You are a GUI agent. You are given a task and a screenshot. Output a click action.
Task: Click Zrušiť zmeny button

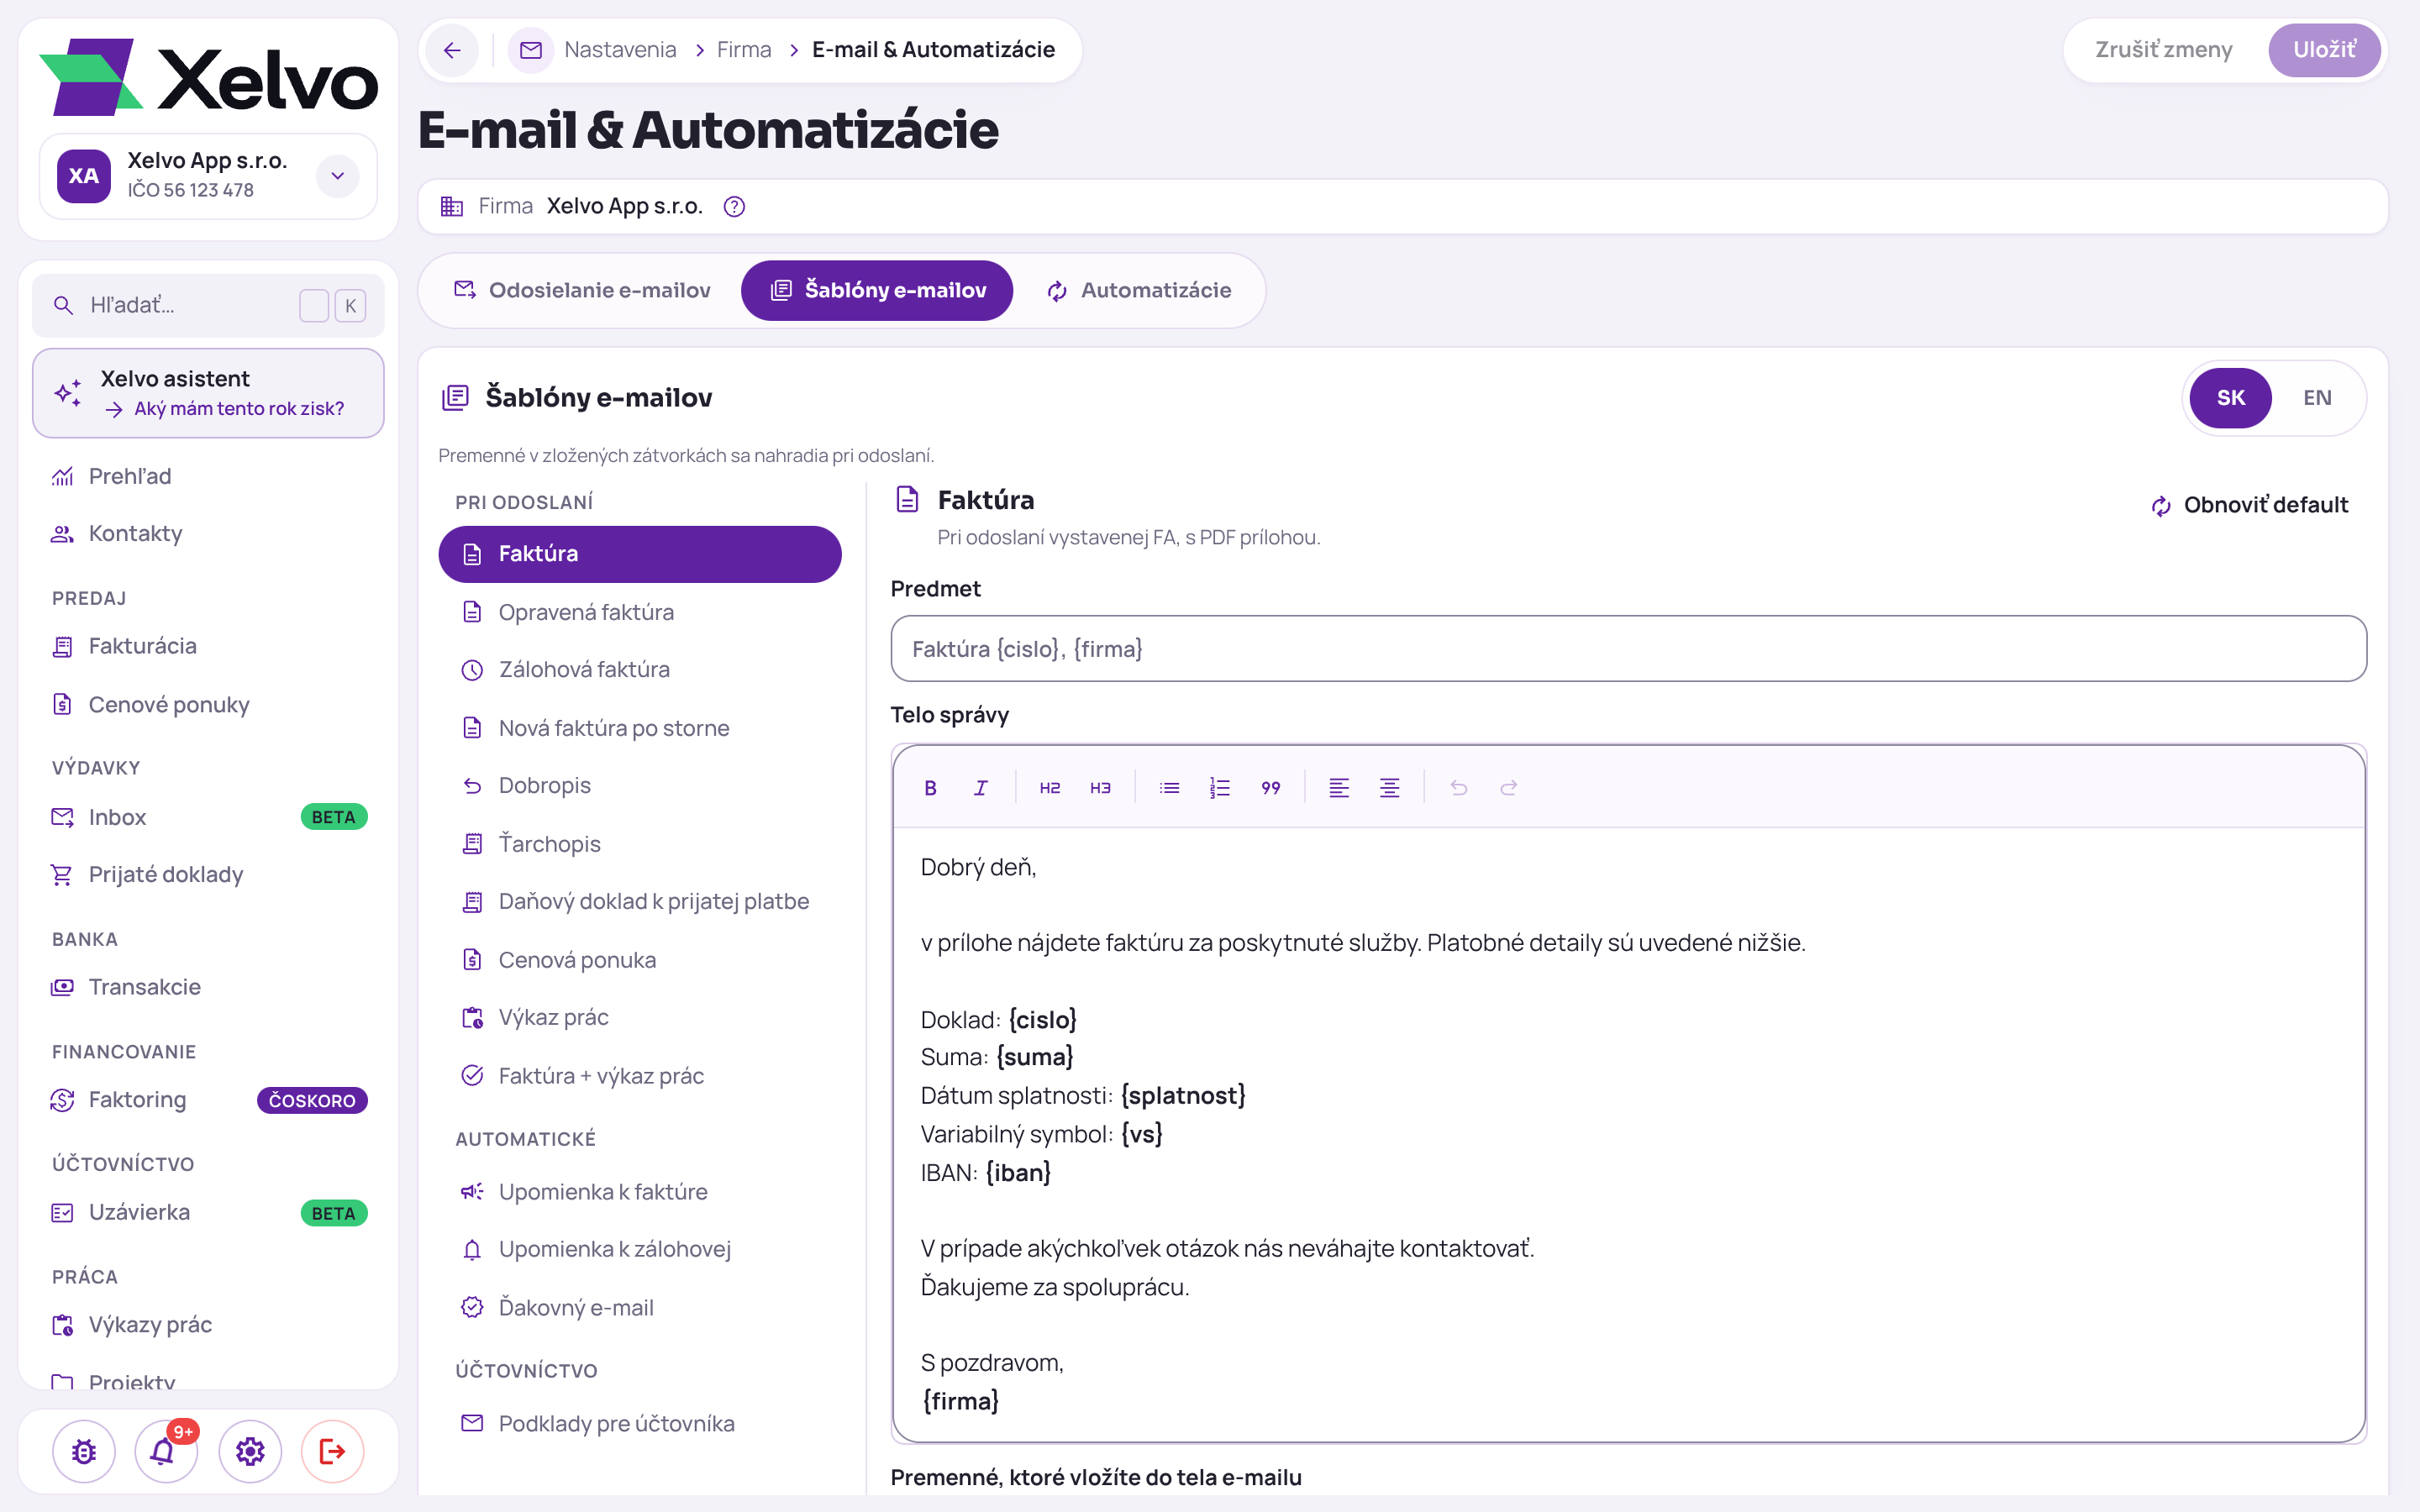(x=2164, y=50)
